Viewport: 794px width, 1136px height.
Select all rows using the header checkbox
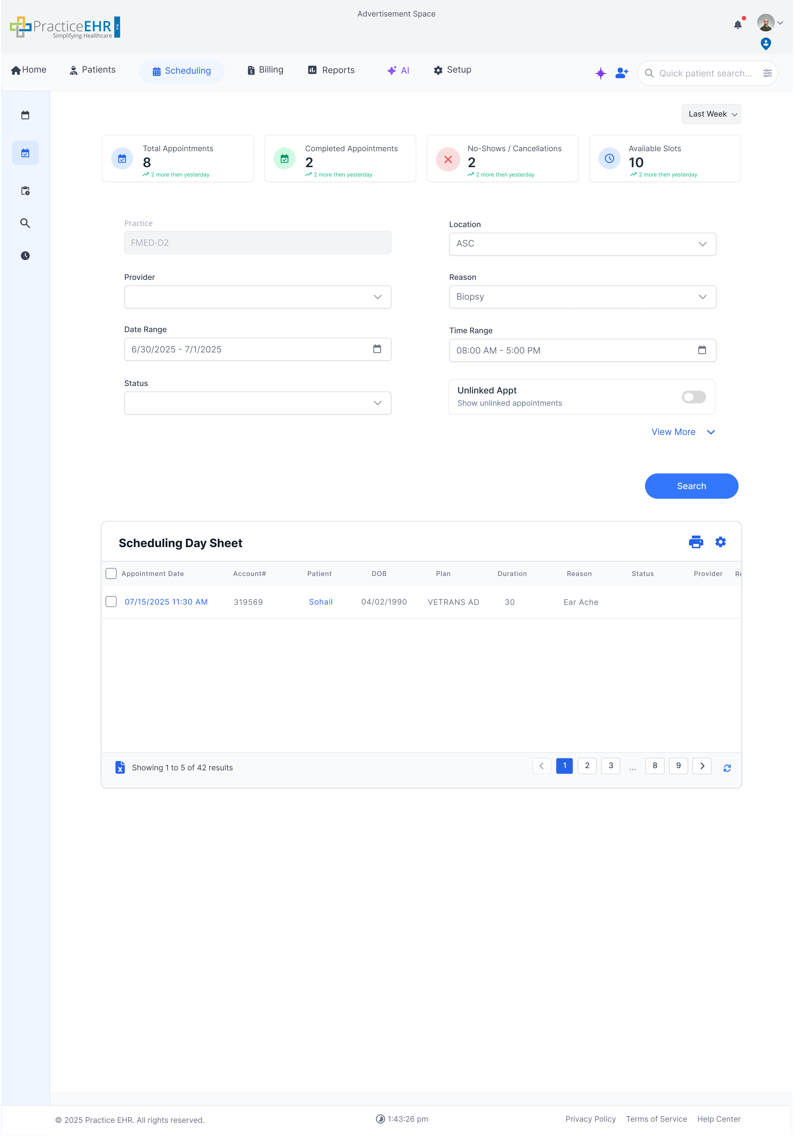point(111,573)
